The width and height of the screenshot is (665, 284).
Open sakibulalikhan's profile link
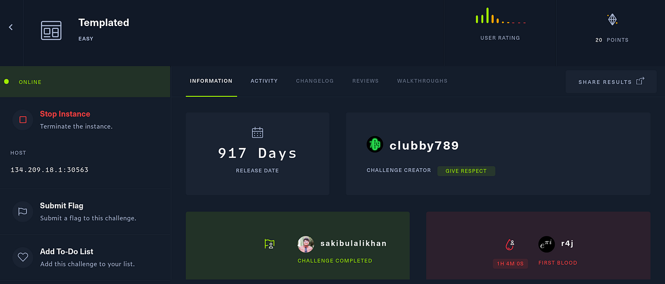pos(354,244)
